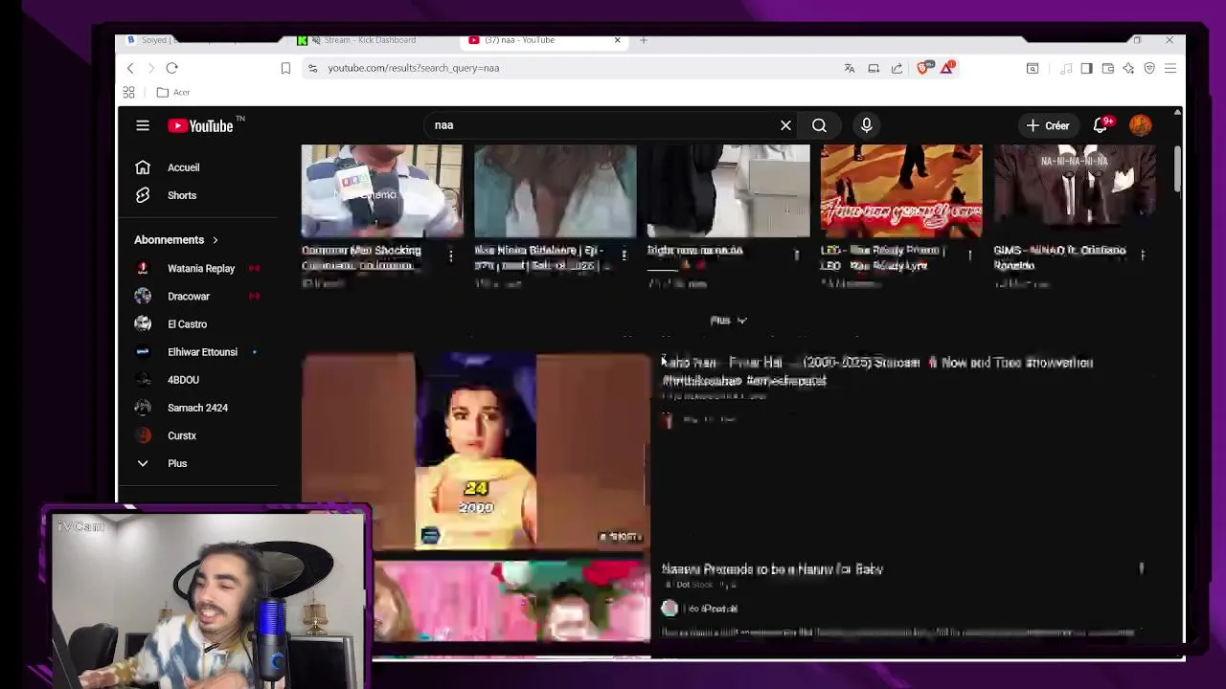Screen dimensions: 1226x689
Task: Open the Elhiwar Ettounsi subscription
Action: (202, 352)
